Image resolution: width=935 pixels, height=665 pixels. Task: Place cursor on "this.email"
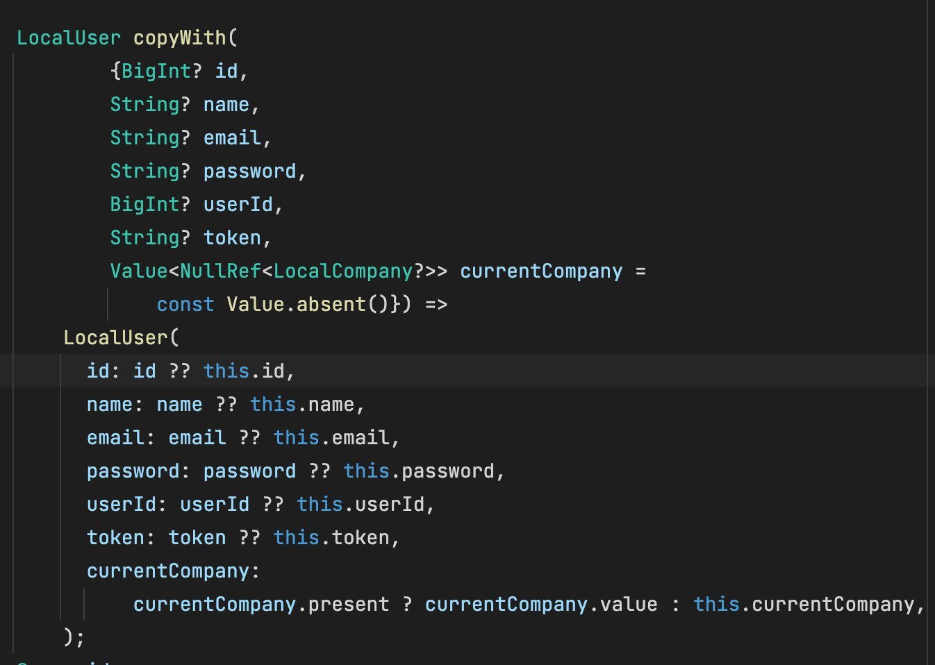331,437
